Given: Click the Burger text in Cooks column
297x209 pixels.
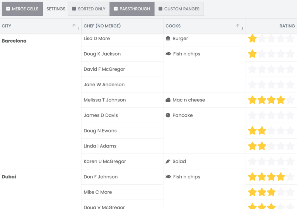Looking at the screenshot, I should coord(180,38).
